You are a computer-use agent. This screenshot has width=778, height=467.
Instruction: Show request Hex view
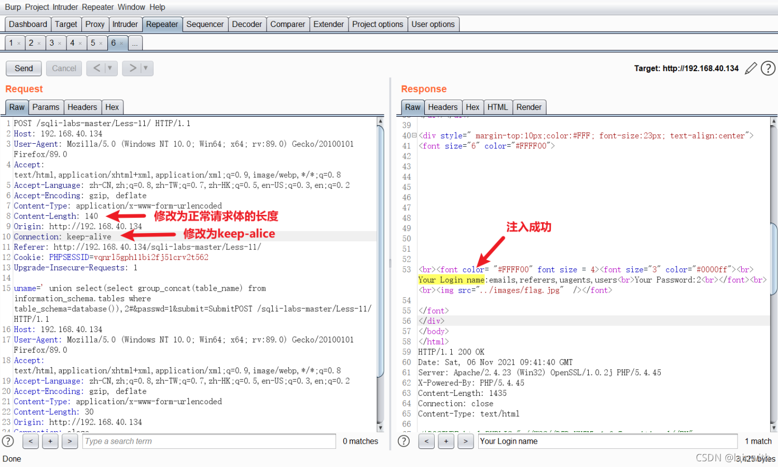click(112, 107)
